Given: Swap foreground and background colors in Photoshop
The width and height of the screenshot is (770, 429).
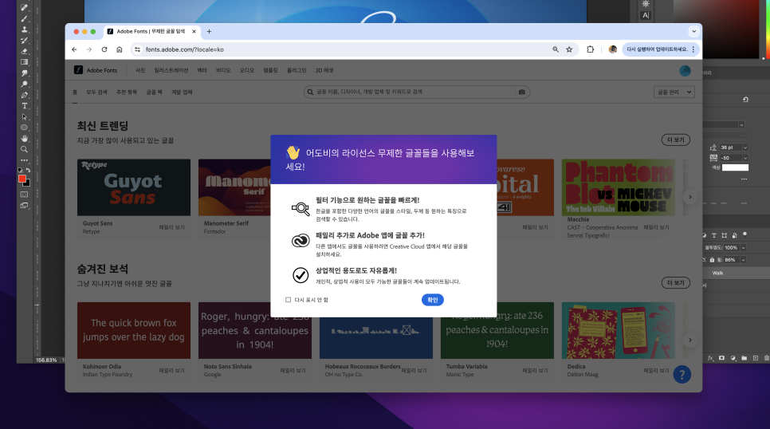Looking at the screenshot, I should click(x=28, y=170).
